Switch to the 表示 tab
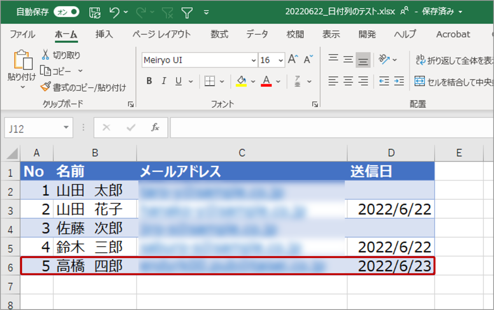494x310 pixels. click(x=331, y=35)
